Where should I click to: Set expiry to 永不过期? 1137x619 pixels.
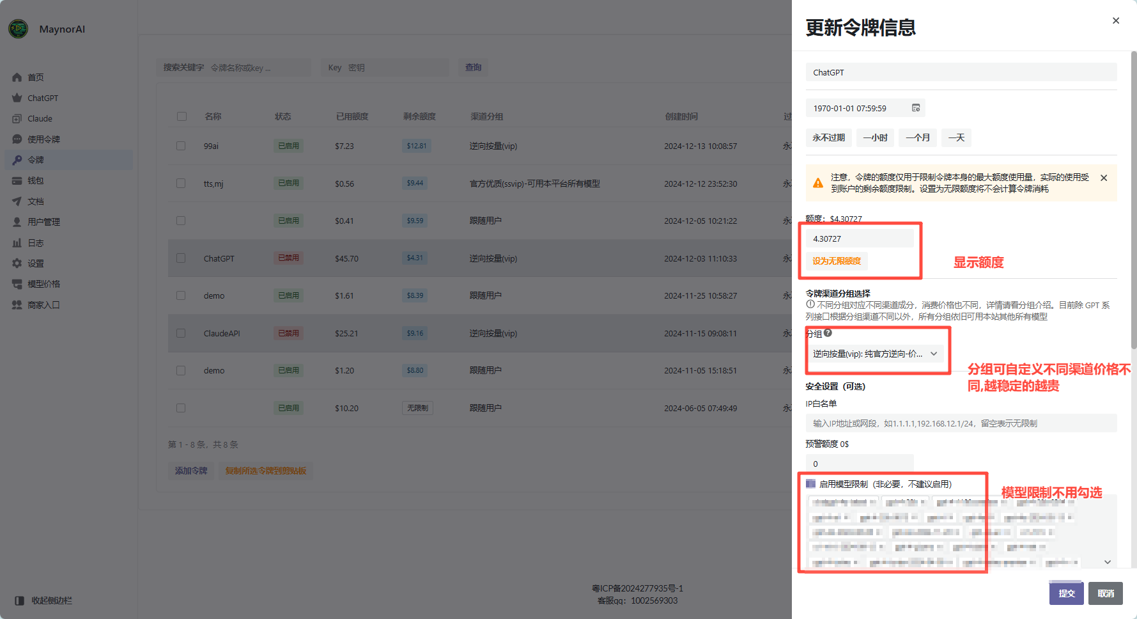coord(828,137)
